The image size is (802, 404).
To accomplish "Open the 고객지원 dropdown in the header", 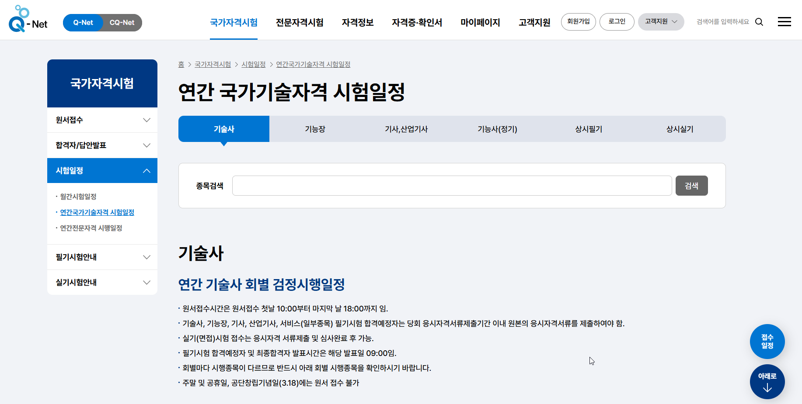I will pos(661,21).
